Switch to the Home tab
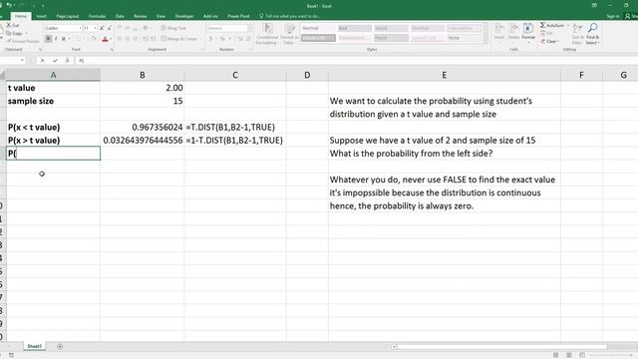 [20, 16]
